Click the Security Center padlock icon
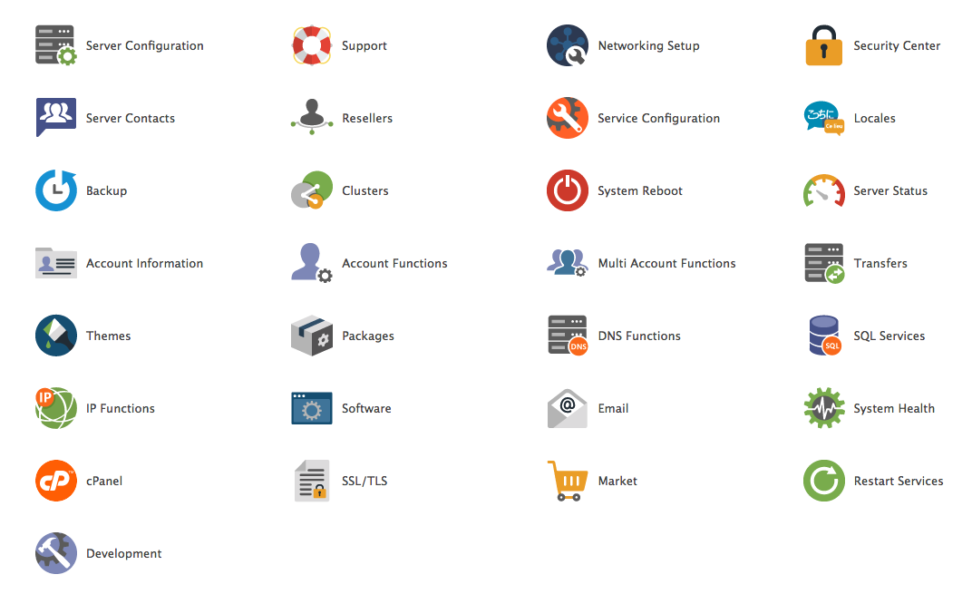972x594 pixels. [x=823, y=45]
